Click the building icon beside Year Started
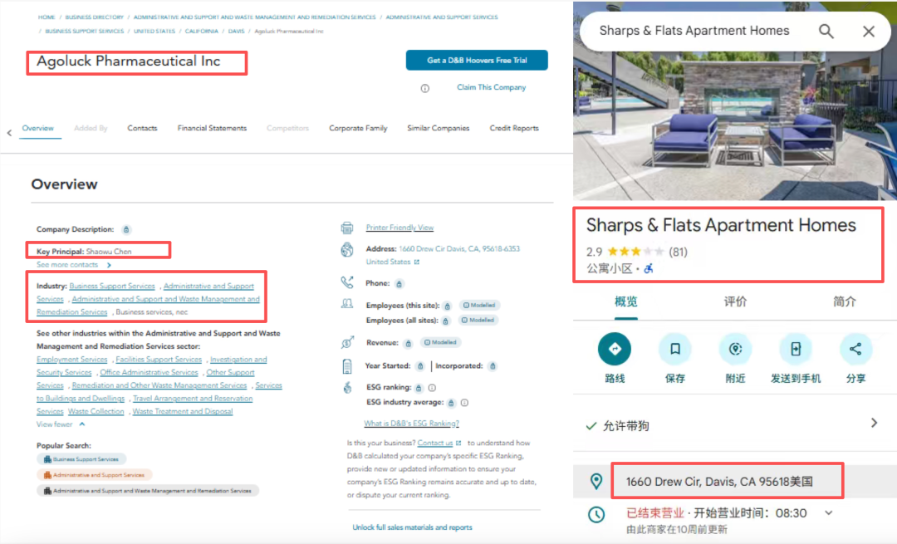Image resolution: width=897 pixels, height=544 pixels. pos(347,366)
